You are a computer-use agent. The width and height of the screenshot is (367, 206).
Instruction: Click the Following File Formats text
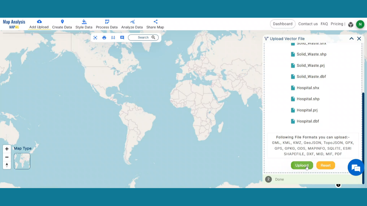click(313, 137)
